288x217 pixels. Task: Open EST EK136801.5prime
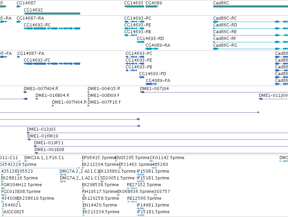(x=117, y=171)
